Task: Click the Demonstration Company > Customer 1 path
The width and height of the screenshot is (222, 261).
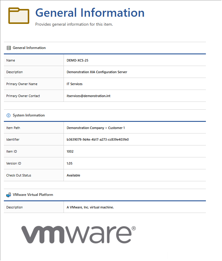Action: [95, 128]
